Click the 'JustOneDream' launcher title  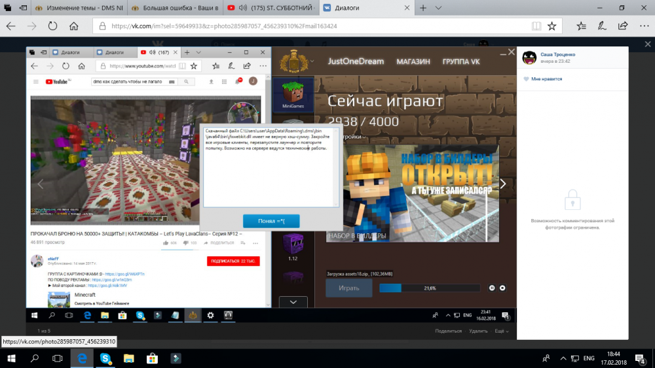(356, 61)
